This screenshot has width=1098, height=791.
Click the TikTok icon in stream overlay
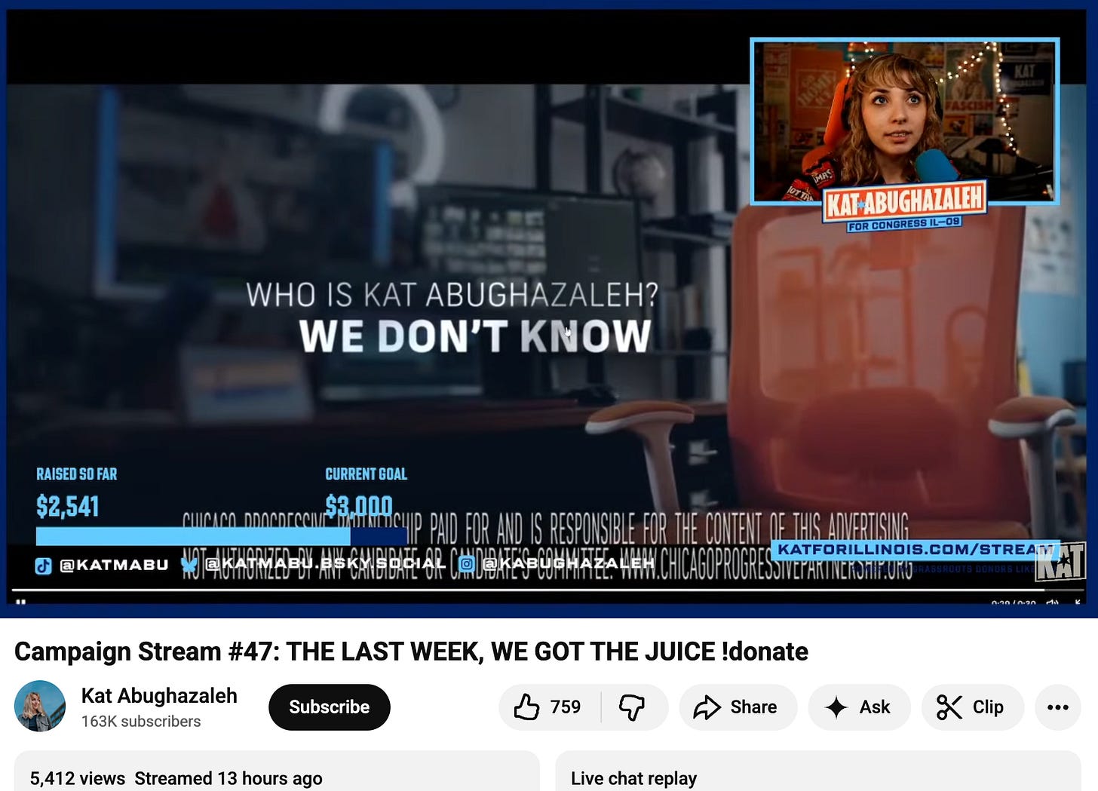tap(44, 565)
